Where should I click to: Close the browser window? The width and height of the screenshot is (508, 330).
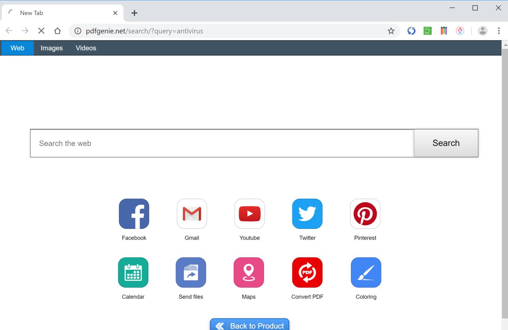498,8
